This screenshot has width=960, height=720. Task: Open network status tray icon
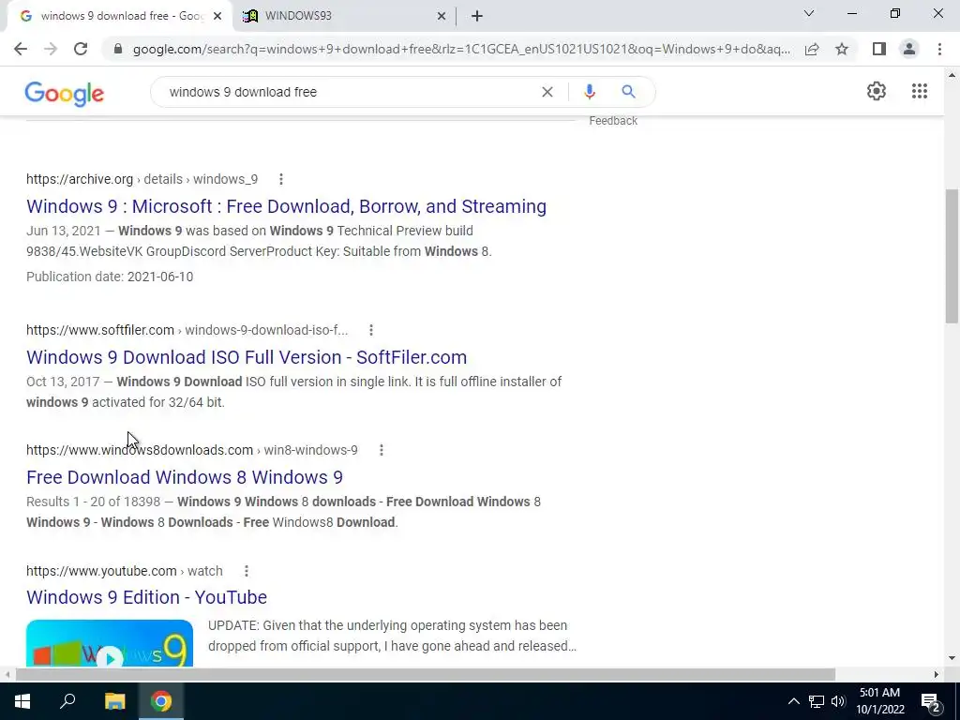pyautogui.click(x=817, y=701)
